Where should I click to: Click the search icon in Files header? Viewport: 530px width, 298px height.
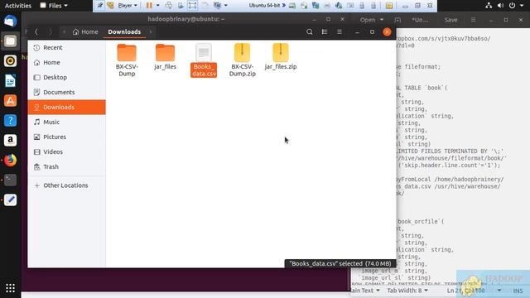coord(309,31)
